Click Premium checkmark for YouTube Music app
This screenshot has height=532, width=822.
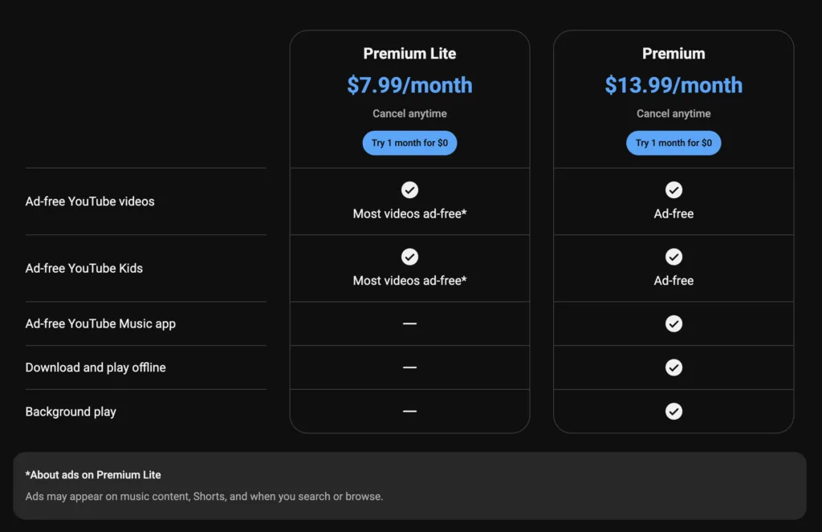point(673,323)
